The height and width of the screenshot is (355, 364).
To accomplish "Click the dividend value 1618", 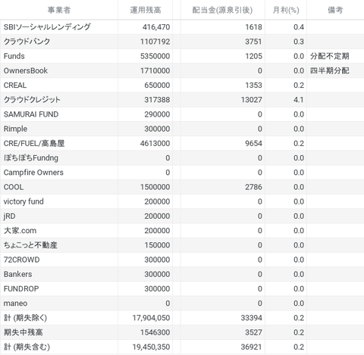I will (x=253, y=27).
